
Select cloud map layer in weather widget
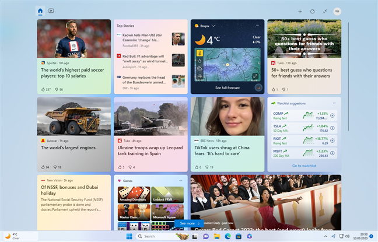click(x=200, y=68)
